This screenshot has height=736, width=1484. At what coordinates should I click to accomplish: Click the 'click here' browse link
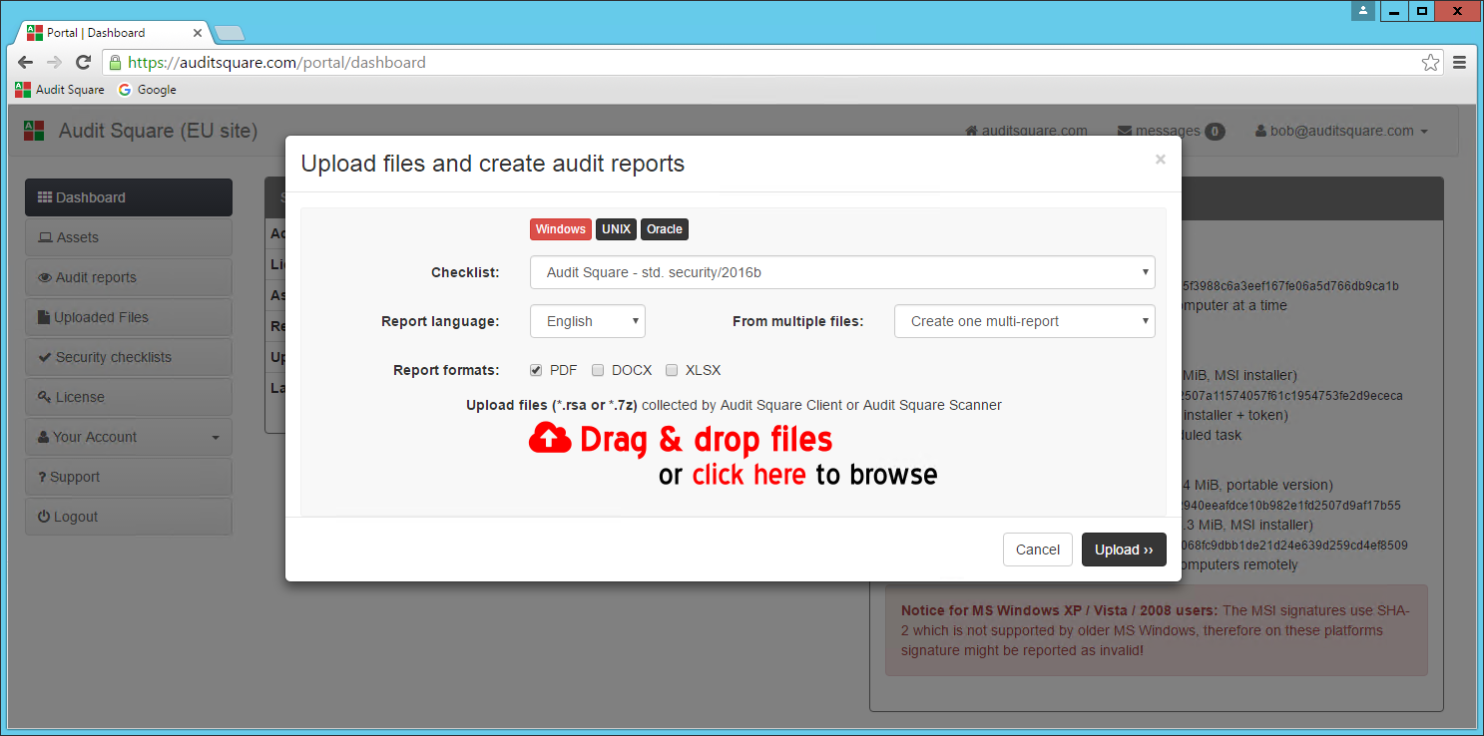748,475
